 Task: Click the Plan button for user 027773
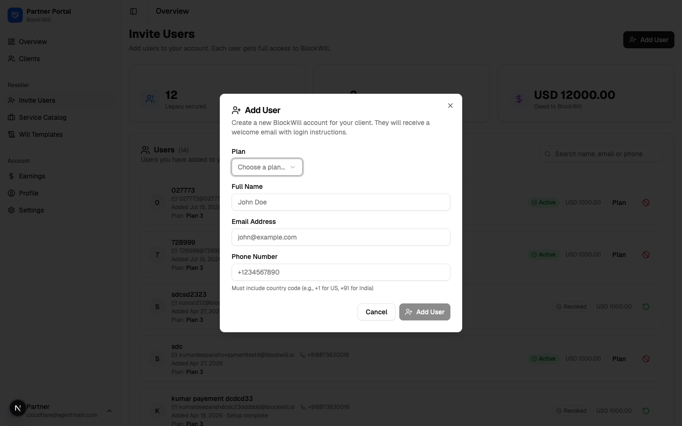tap(619, 203)
